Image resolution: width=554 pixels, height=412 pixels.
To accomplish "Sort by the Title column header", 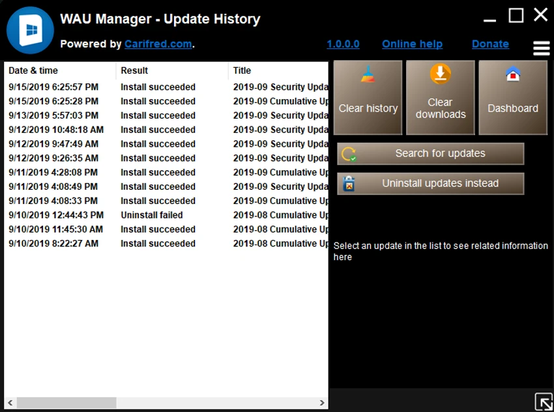I will [278, 70].
